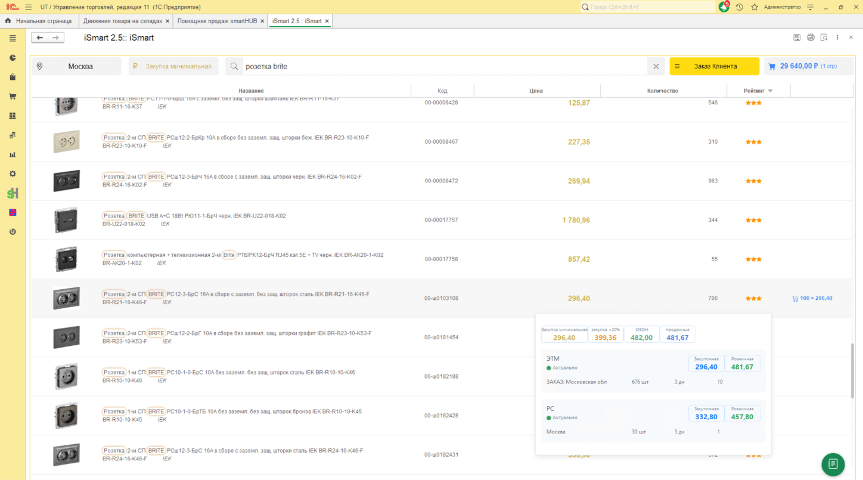The image size is (863, 480).
Task: Click the green notifications bell icon
Action: click(x=724, y=7)
